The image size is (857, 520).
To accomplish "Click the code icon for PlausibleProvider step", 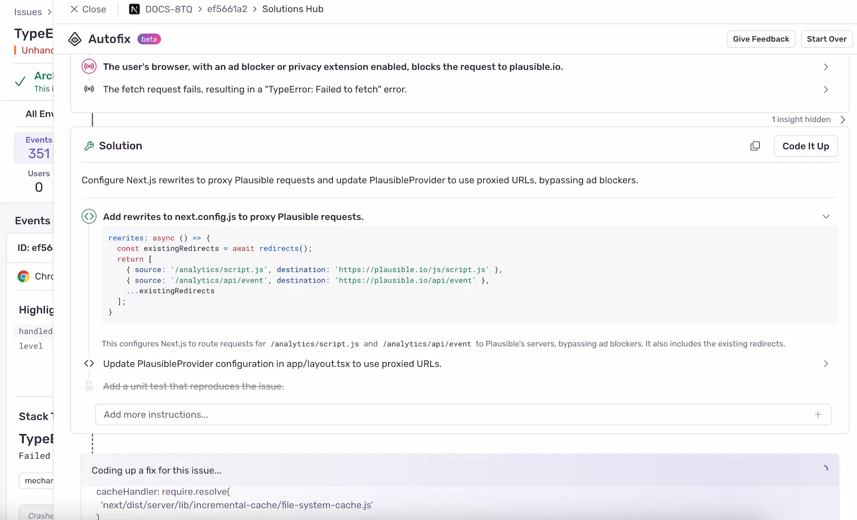I will point(89,364).
